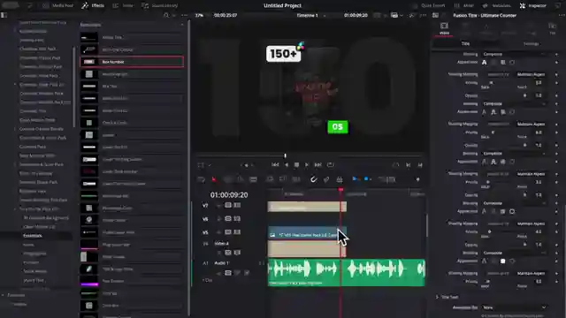This screenshot has height=318, width=566.
Task: Click the Replace Clip toolbar icon
Action: click(x=296, y=179)
